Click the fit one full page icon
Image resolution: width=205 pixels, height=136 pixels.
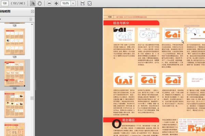(x=90, y=3)
